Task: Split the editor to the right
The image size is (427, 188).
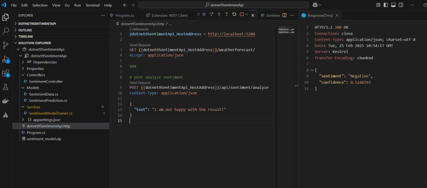Action: (x=284, y=15)
